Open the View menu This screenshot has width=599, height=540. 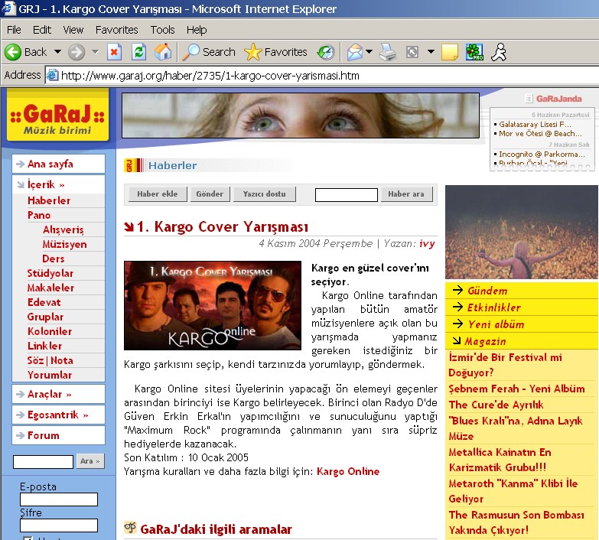[x=73, y=30]
